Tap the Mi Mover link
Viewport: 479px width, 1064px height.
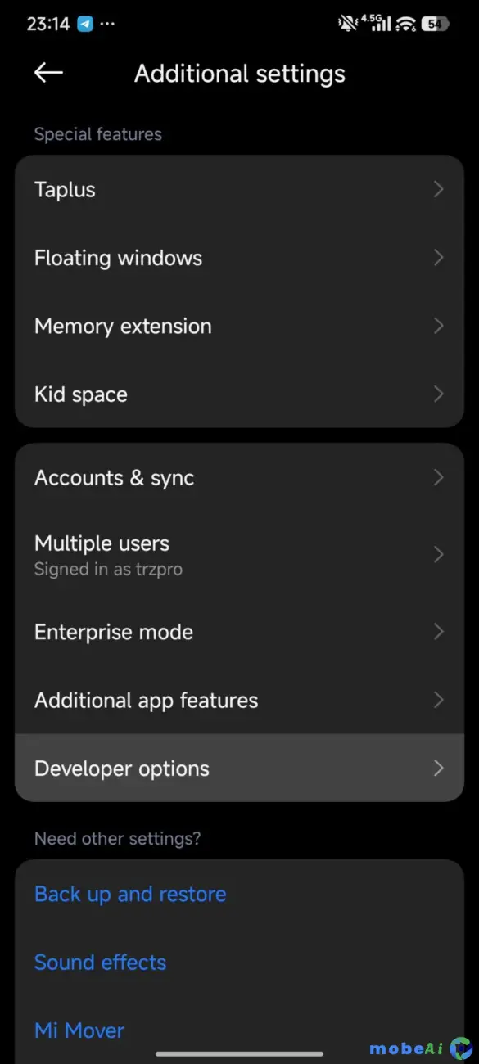click(79, 1030)
